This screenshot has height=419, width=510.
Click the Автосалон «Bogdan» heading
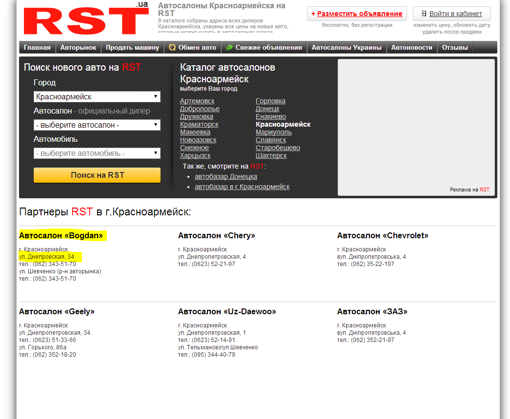(x=61, y=235)
